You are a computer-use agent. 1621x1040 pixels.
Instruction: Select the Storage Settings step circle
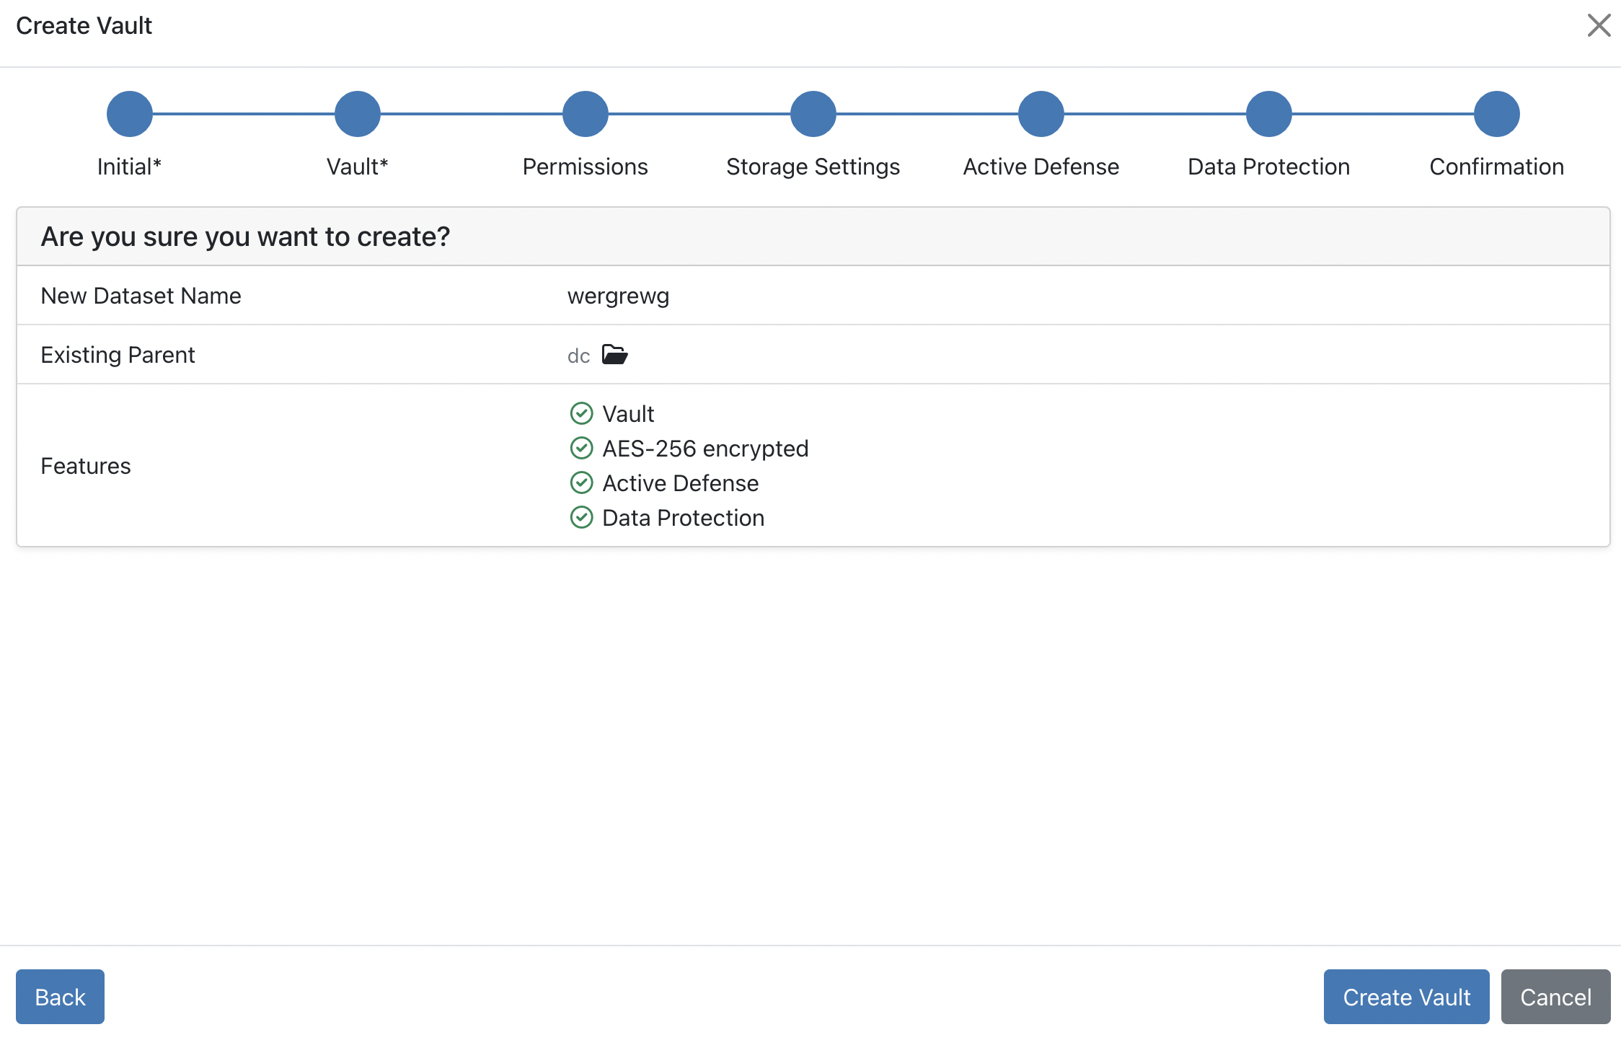click(813, 114)
